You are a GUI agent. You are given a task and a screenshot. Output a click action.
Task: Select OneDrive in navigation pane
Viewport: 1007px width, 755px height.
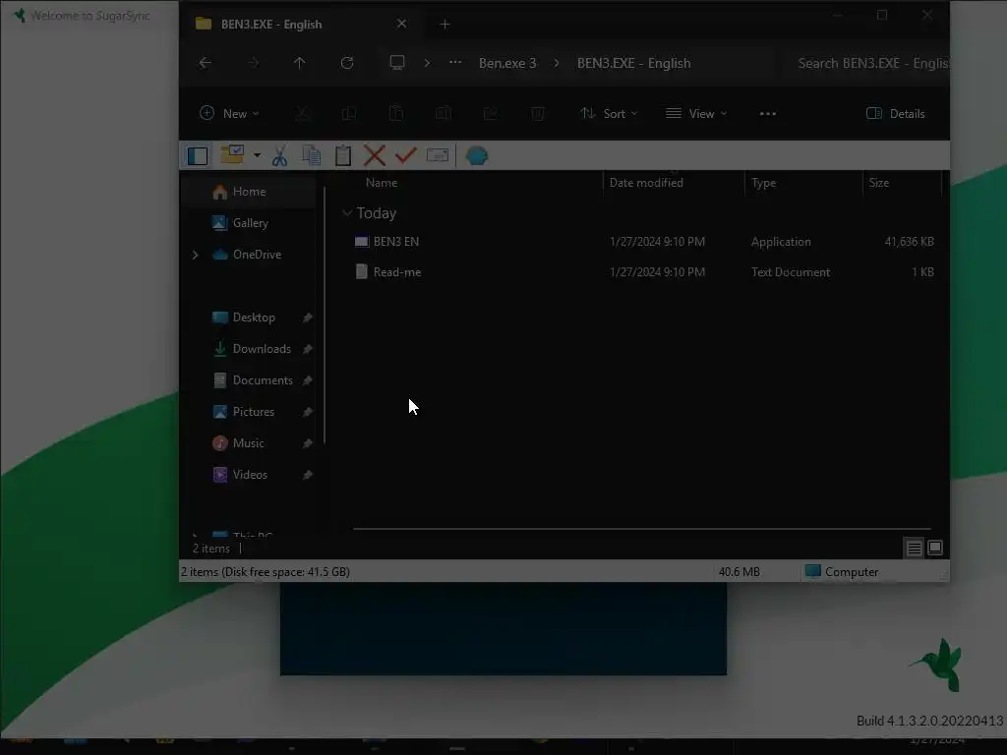257,255
